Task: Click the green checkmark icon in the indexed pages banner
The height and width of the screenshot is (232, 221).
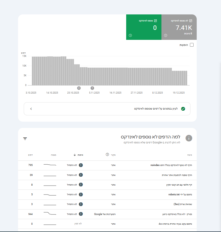Action: [183, 109]
